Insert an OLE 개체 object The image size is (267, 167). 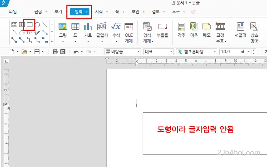click(129, 33)
